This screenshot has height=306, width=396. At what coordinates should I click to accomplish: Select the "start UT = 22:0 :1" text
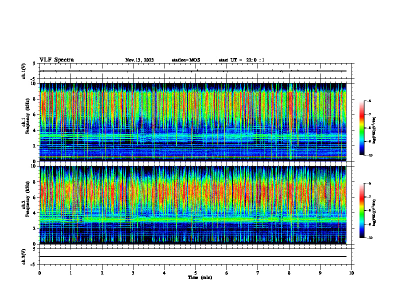click(x=241, y=60)
